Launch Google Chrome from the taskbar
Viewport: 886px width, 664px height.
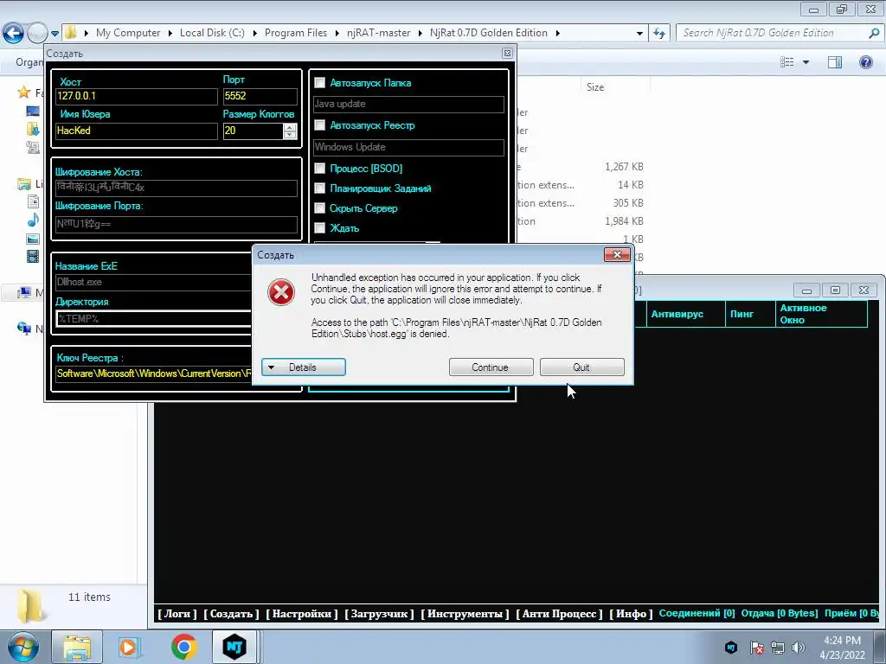183,647
